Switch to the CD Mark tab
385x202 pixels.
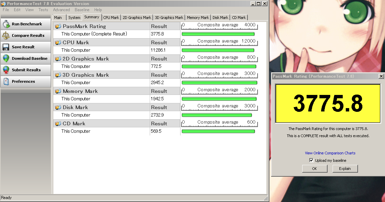(x=239, y=18)
